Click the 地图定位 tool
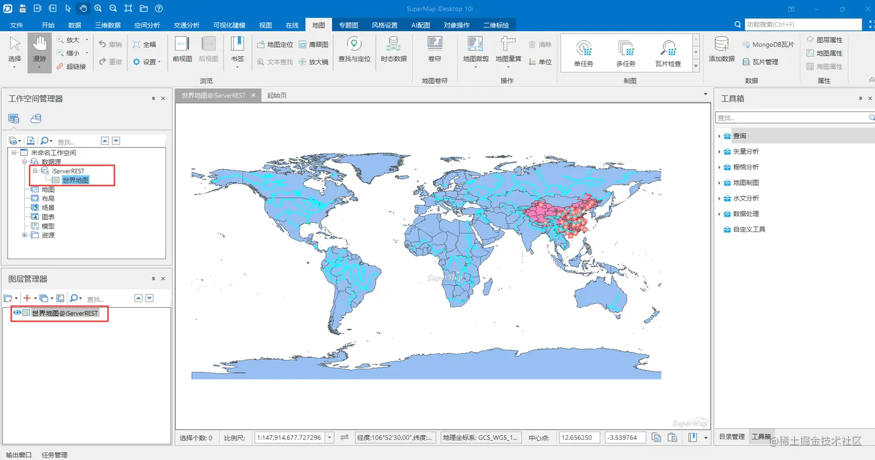 (x=275, y=45)
